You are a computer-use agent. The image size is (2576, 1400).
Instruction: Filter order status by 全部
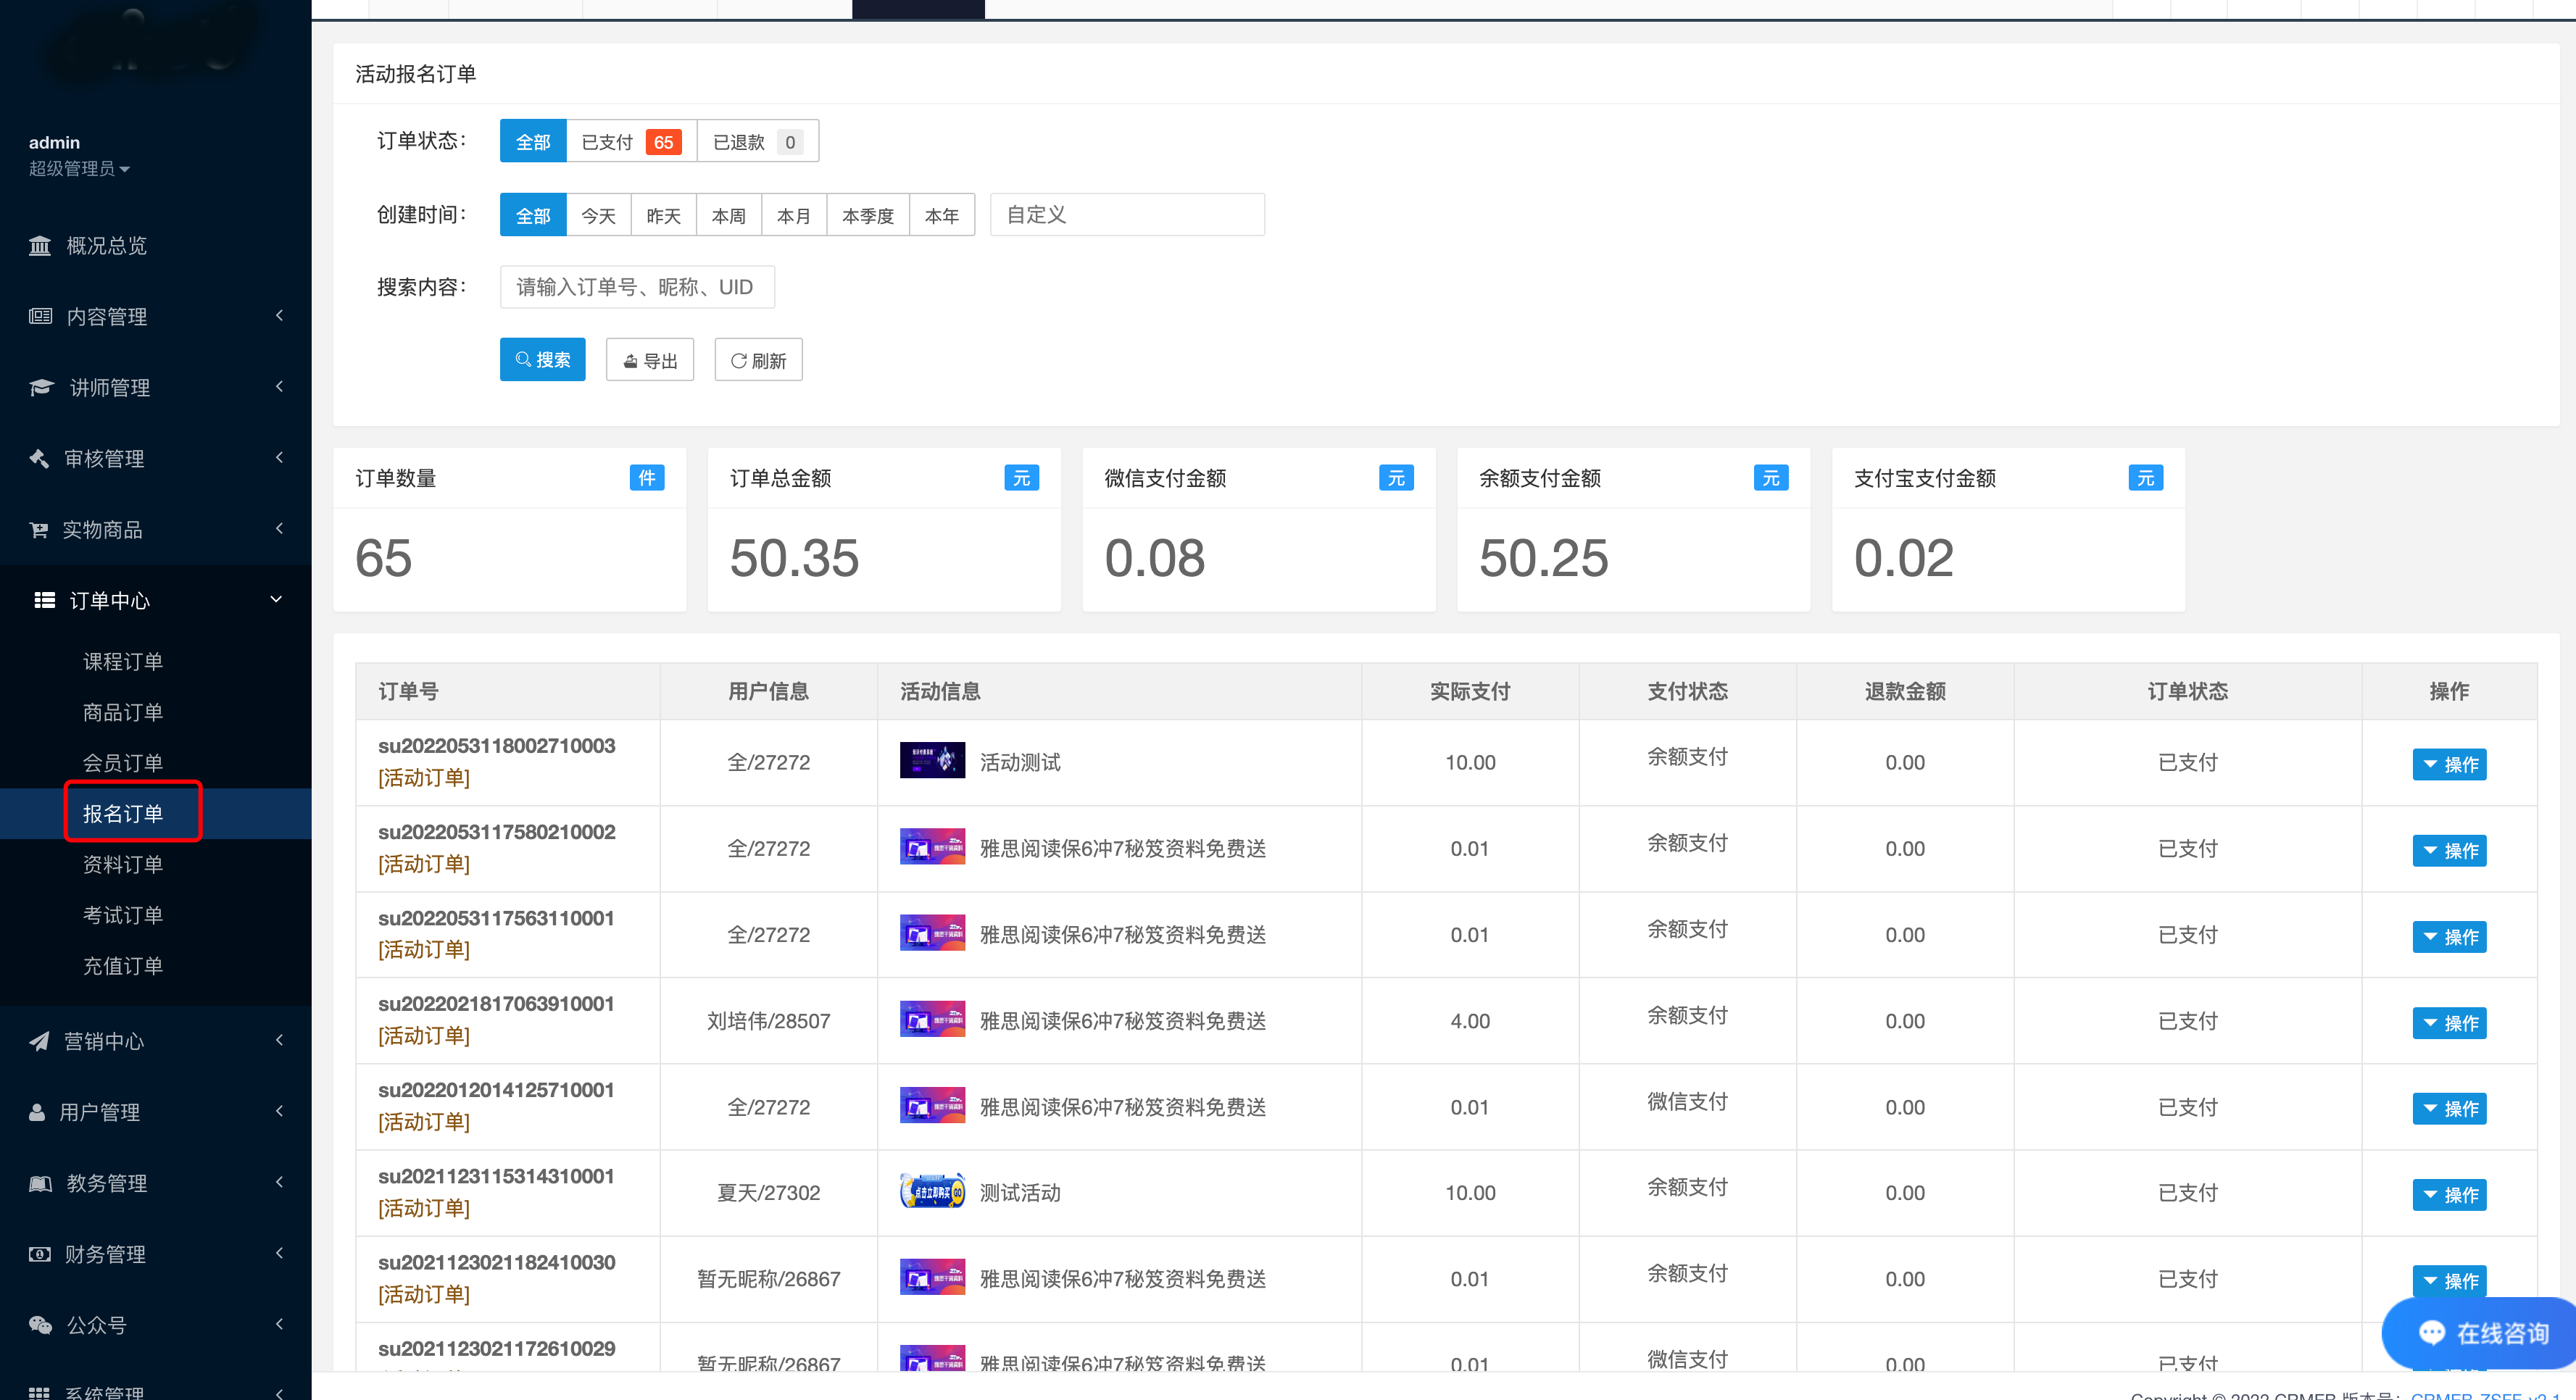pyautogui.click(x=533, y=141)
